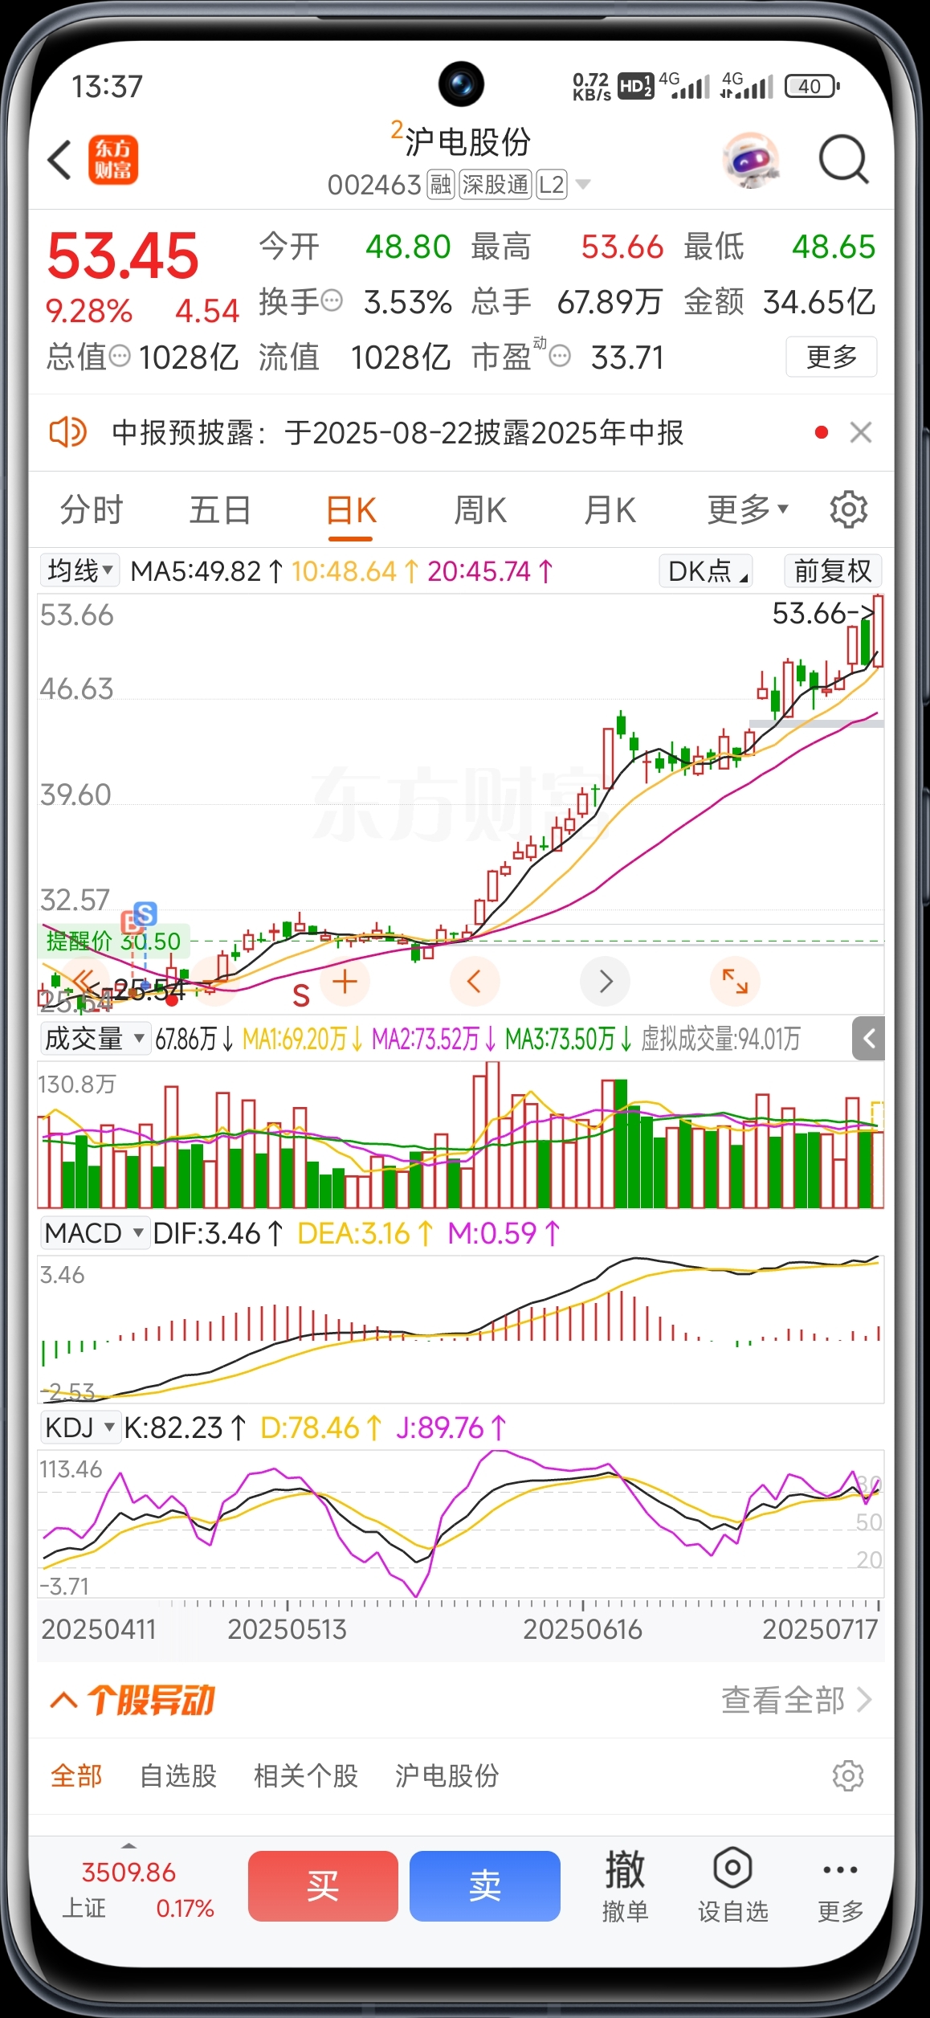930x2018 pixels.
Task: Open the 中报预披露 announcement text
Action: coord(398,433)
